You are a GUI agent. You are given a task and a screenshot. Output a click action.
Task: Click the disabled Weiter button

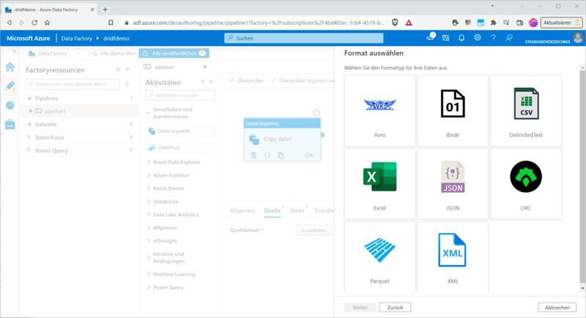click(x=360, y=307)
